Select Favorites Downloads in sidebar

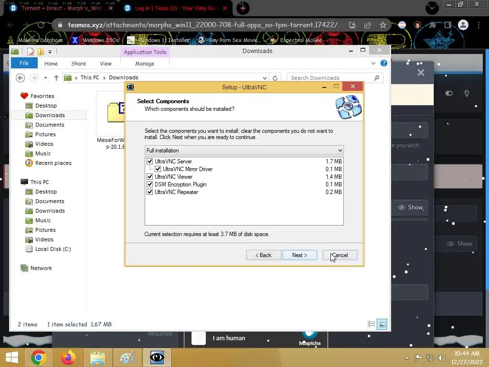[x=50, y=115]
